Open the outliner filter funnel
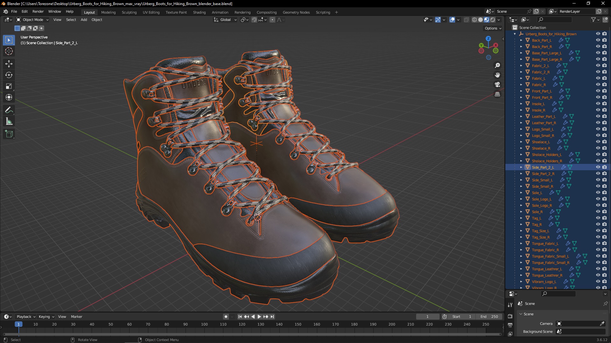Image resolution: width=611 pixels, height=343 pixels. [593, 20]
